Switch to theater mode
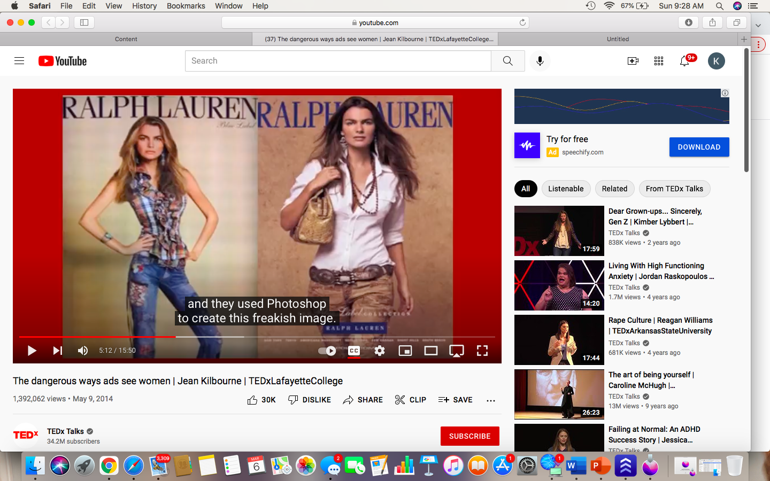This screenshot has width=770, height=481. pos(431,351)
